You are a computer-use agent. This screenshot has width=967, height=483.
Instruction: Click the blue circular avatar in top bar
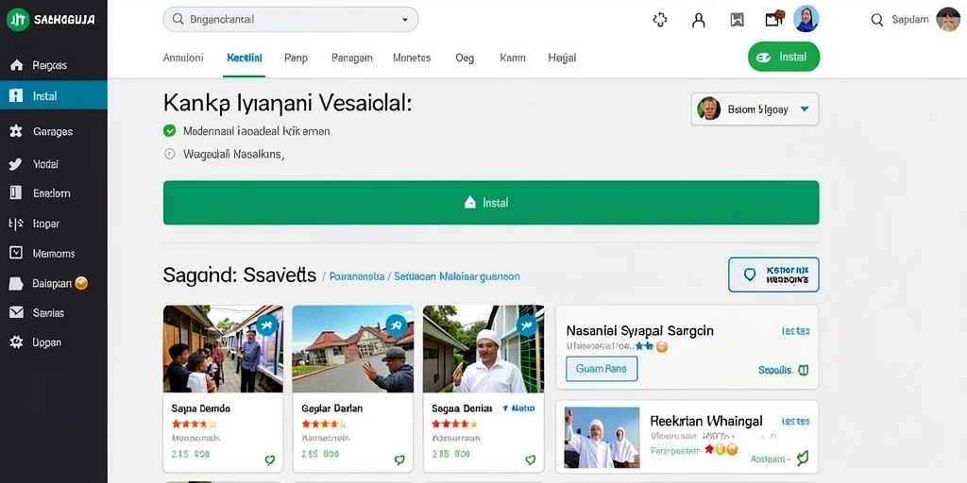806,19
